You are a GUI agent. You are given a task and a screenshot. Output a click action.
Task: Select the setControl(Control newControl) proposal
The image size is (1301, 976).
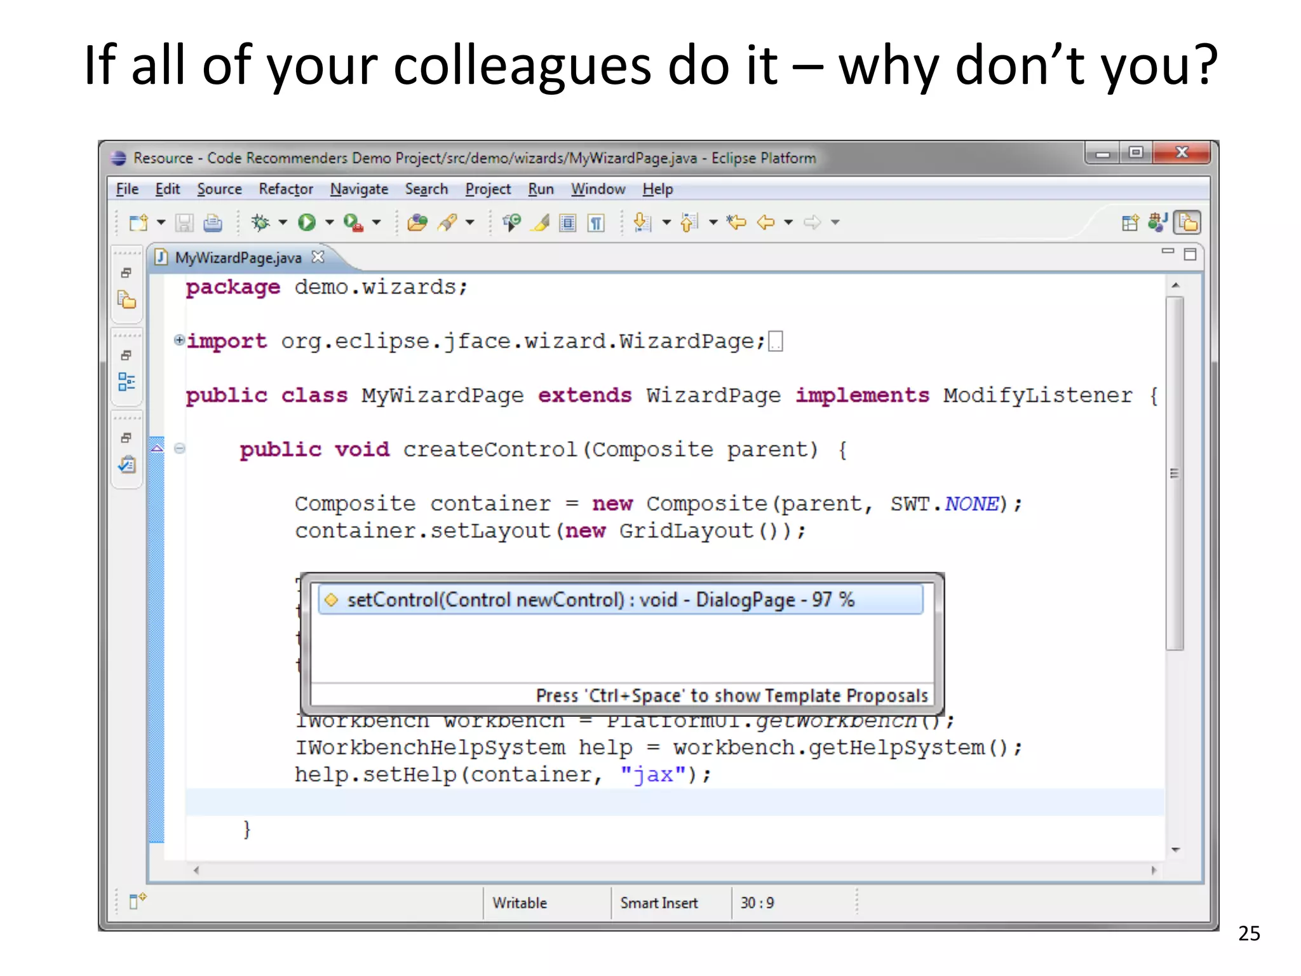pos(620,600)
